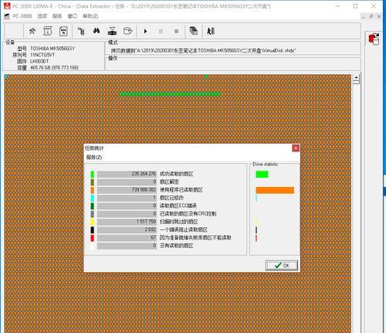The height and width of the screenshot is (333, 386).
Task: Pause the task with the pause button
Action: click(x=161, y=31)
